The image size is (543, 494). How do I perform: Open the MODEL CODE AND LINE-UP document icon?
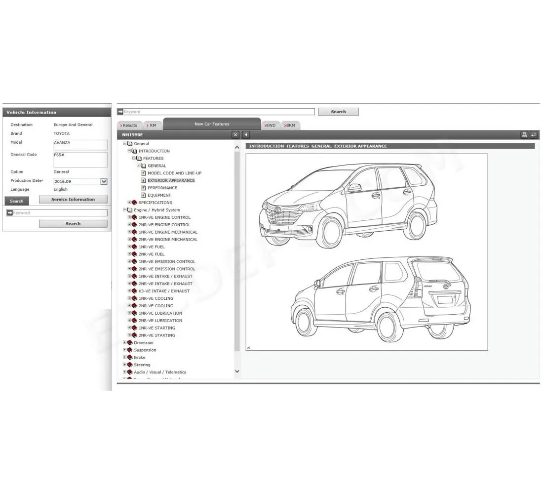point(144,173)
